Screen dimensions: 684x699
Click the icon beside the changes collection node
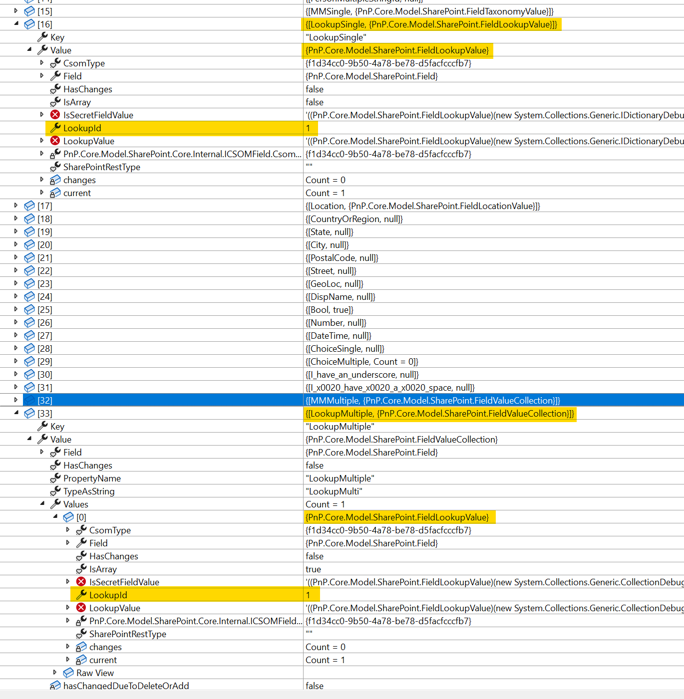pyautogui.click(x=55, y=180)
